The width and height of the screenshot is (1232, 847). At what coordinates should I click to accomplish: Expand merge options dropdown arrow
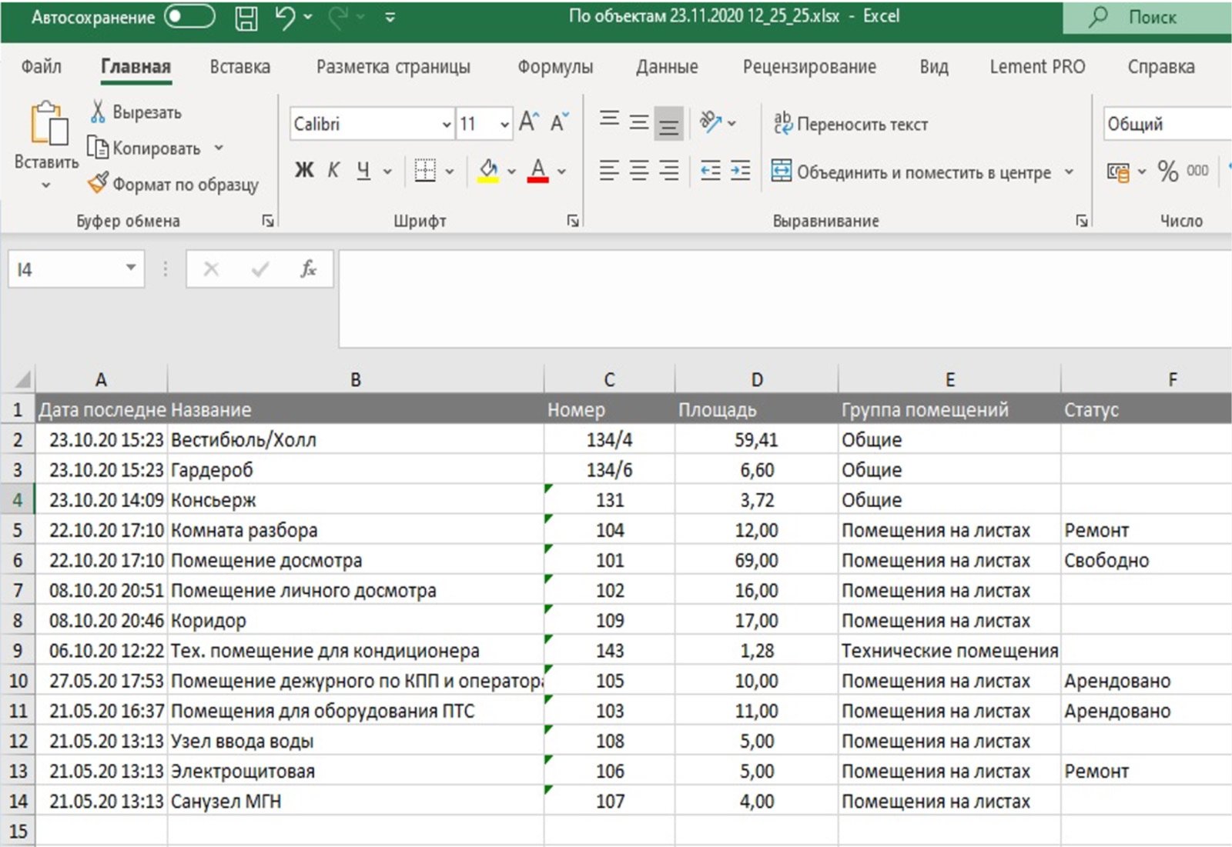[1069, 172]
